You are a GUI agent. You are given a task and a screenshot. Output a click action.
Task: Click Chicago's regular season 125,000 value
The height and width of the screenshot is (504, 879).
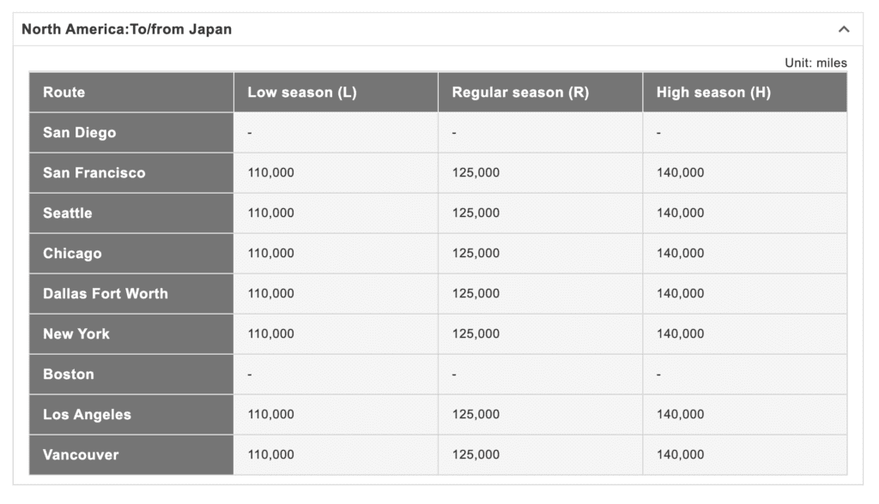pyautogui.click(x=473, y=253)
